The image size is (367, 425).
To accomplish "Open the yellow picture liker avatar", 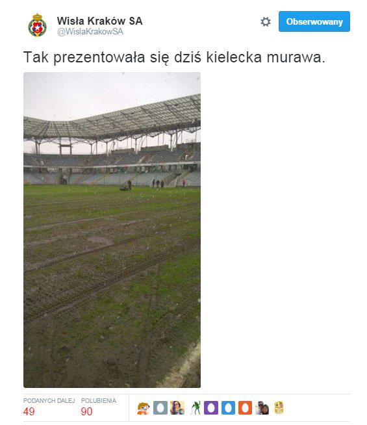I will [279, 408].
